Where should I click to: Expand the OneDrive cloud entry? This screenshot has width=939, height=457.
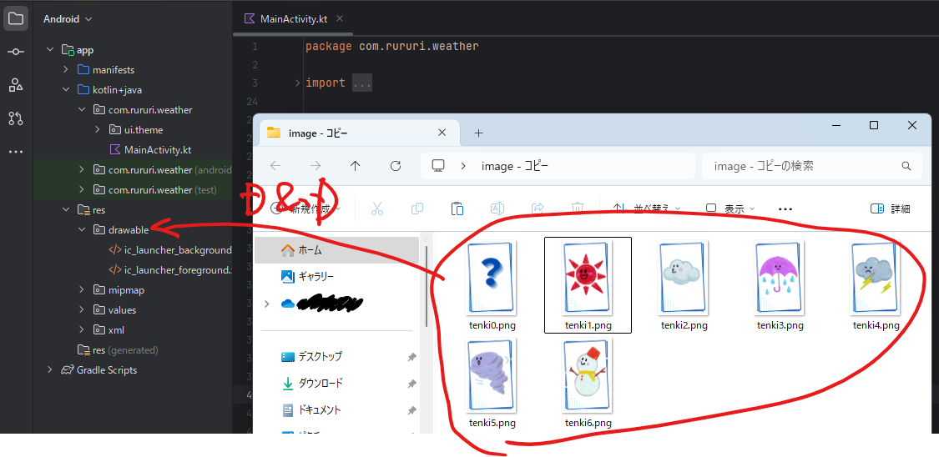tap(266, 304)
